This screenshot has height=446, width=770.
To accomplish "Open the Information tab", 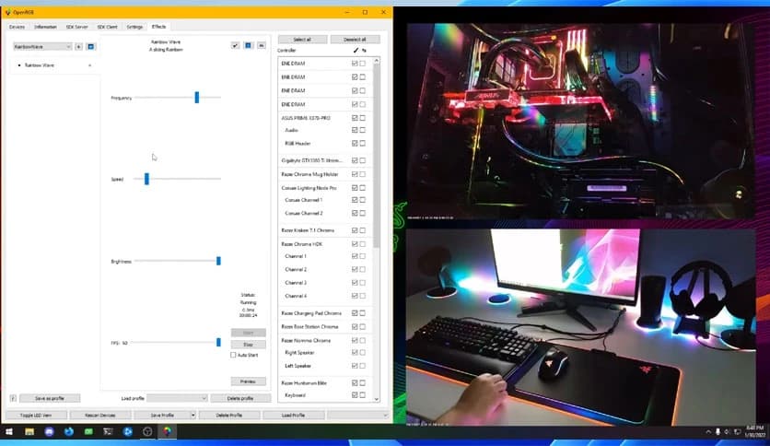I will [x=46, y=27].
